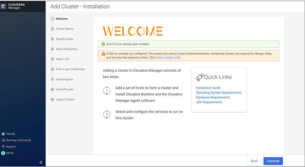The width and height of the screenshot is (305, 167).
Task: Click the Cloudera Manager logo icon
Action: click(x=3, y=6)
